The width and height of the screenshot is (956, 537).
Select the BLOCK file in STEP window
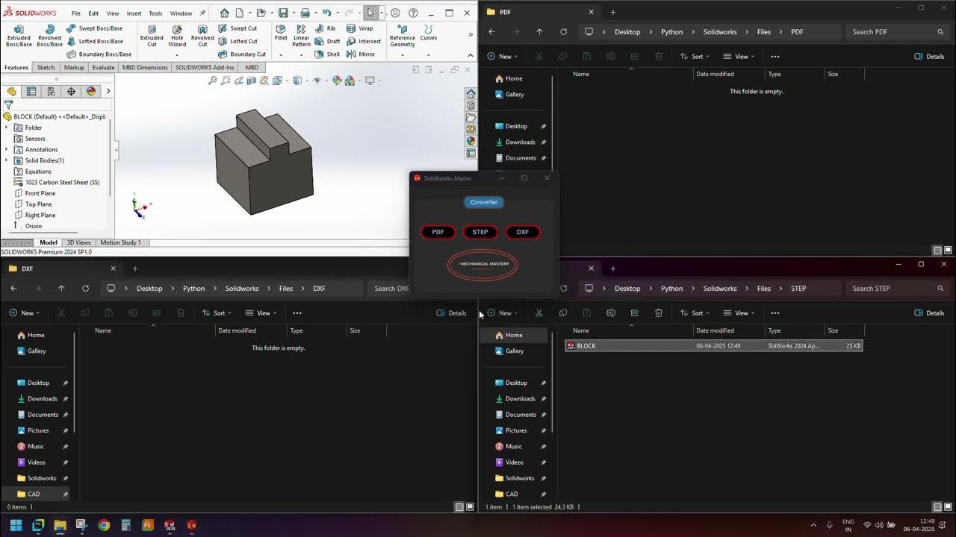click(x=714, y=346)
